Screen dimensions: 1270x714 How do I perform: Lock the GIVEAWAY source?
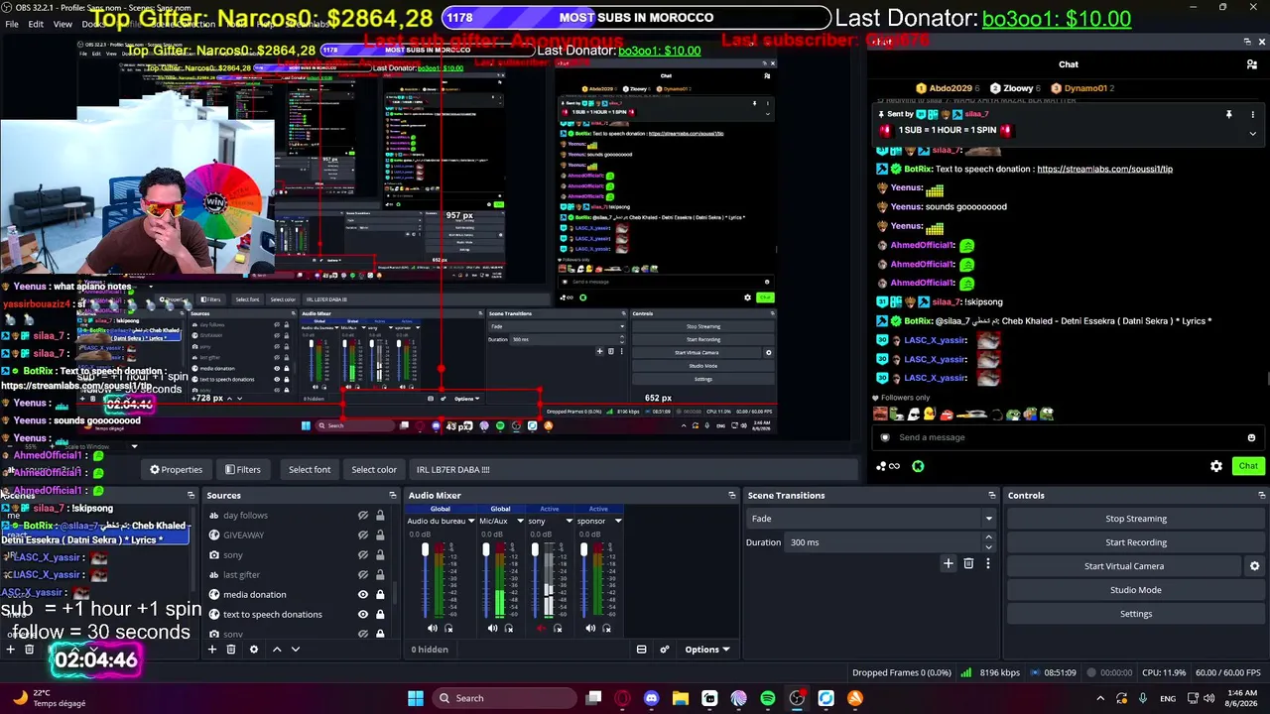point(380,535)
